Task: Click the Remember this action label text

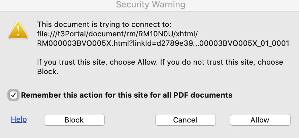Action: pos(127,95)
